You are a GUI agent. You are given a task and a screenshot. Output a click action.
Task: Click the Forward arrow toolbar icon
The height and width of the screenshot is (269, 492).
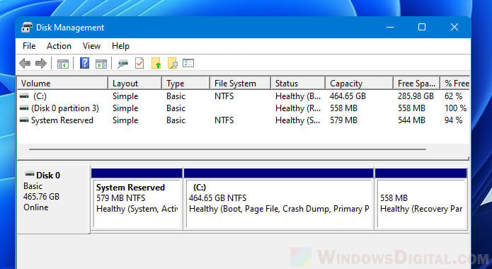(x=41, y=64)
